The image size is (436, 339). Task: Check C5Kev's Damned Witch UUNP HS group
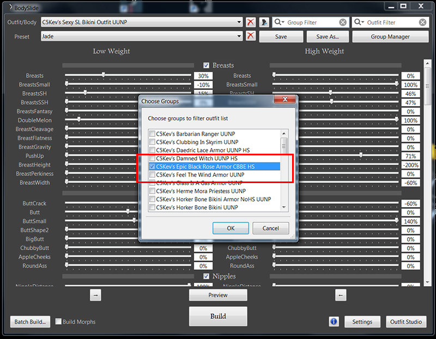152,158
